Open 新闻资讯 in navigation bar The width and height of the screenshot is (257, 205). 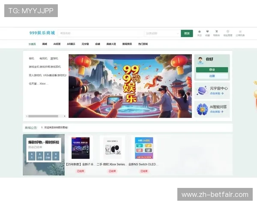pyautogui.click(x=127, y=44)
